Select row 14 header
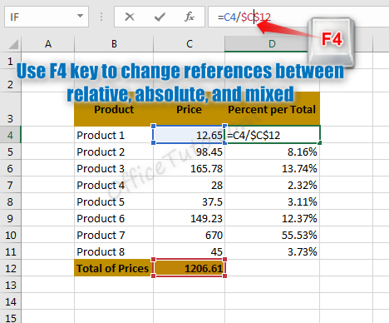The width and height of the screenshot is (389, 323). [10, 301]
